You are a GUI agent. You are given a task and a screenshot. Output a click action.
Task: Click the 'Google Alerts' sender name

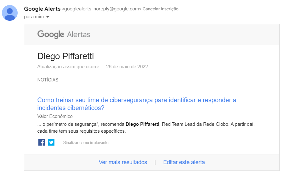click(x=42, y=9)
